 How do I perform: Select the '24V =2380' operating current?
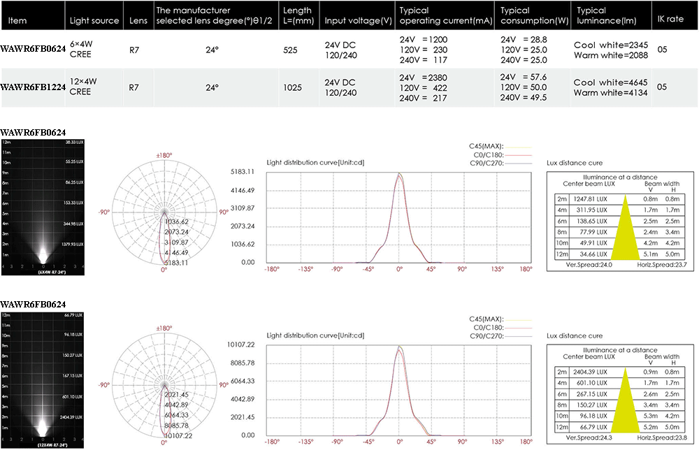click(x=423, y=78)
